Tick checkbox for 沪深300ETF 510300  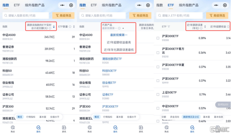click(158, 38)
